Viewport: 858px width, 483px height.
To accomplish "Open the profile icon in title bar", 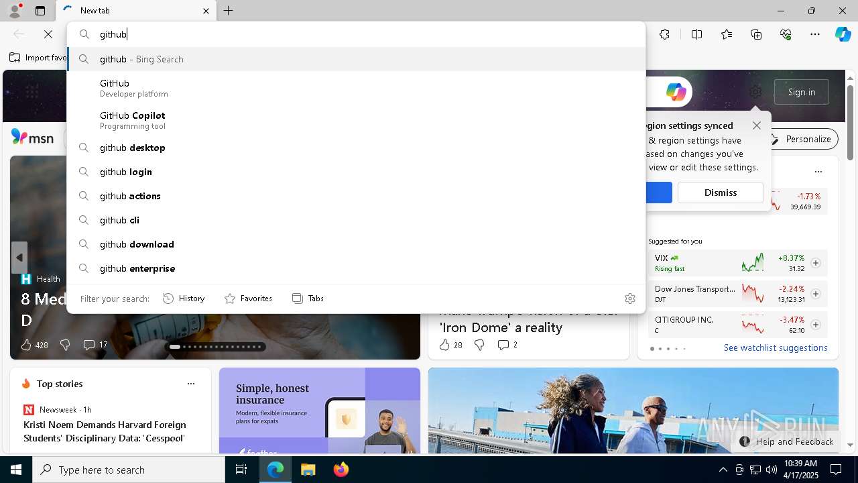I will pyautogui.click(x=14, y=11).
